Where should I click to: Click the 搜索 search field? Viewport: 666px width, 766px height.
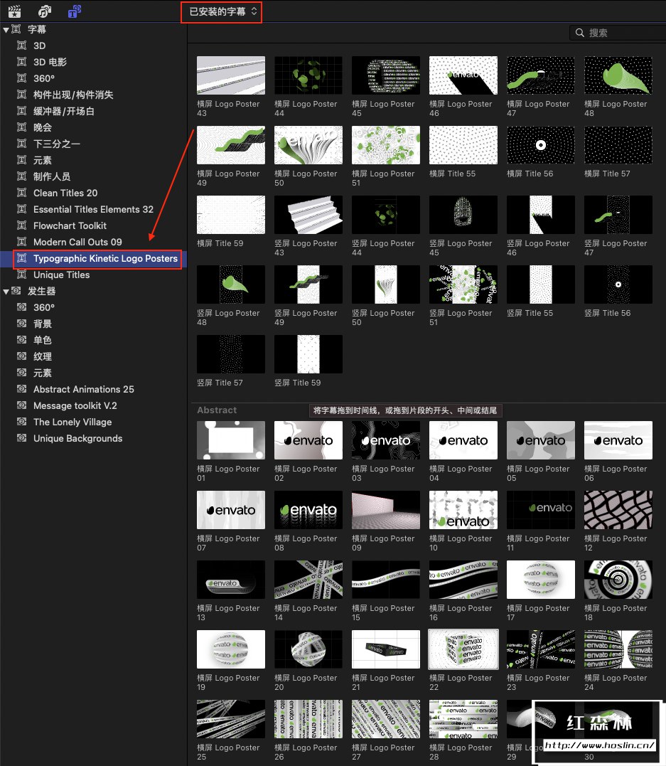(618, 33)
